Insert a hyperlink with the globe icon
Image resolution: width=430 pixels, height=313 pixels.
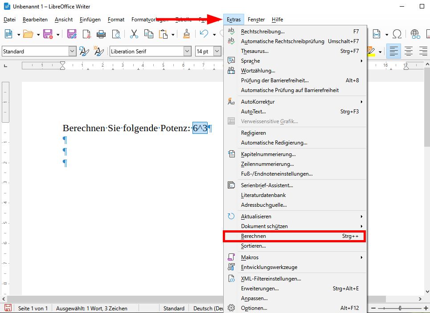pos(415,35)
